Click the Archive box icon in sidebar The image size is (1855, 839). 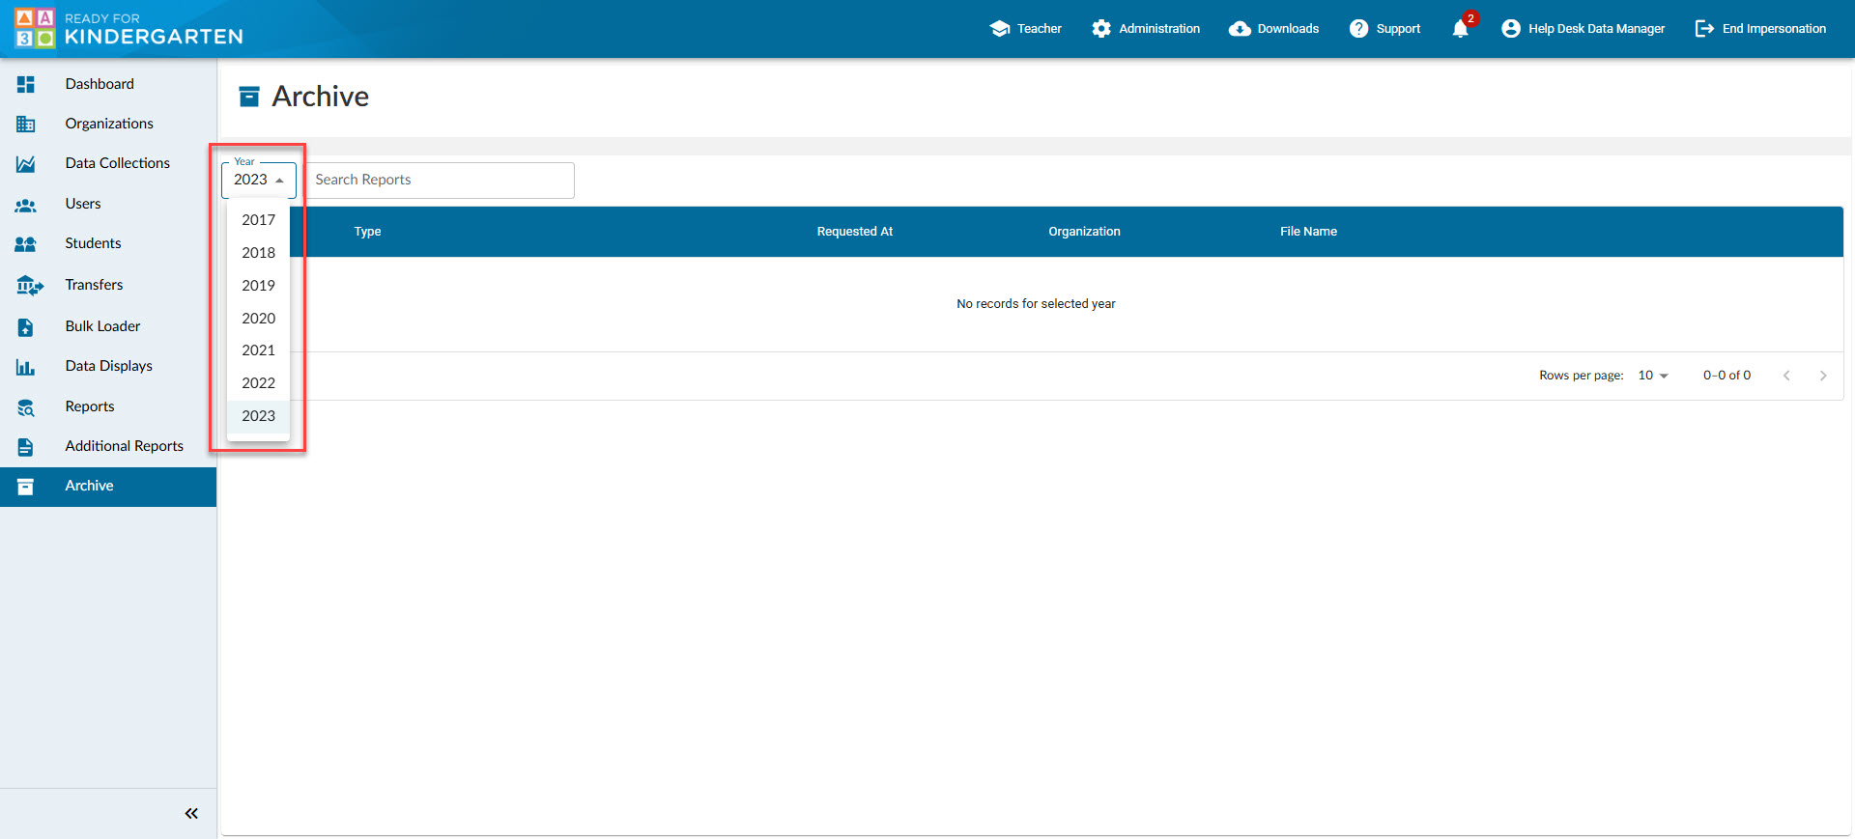[x=26, y=487]
